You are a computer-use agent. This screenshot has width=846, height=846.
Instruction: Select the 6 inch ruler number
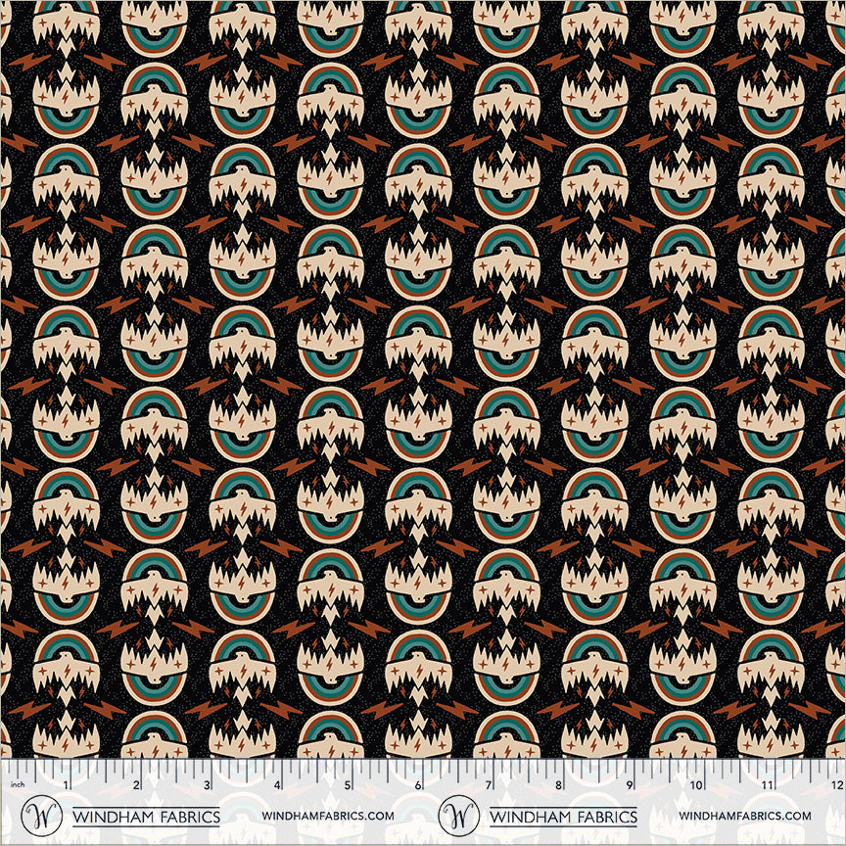pyautogui.click(x=419, y=785)
